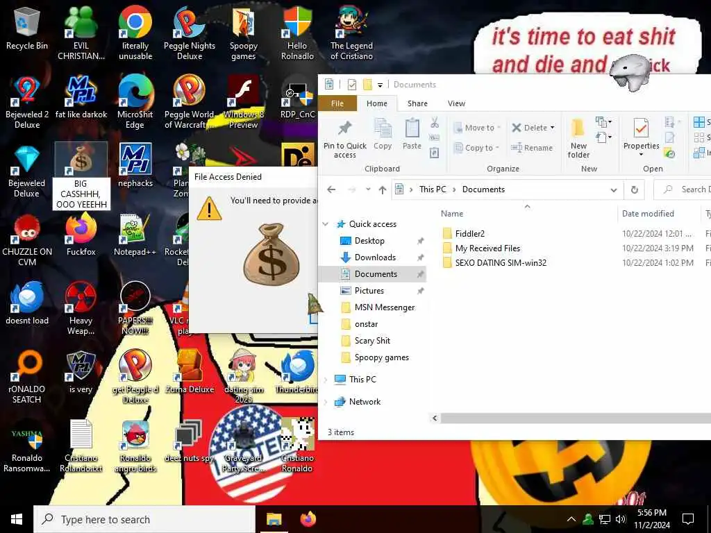Open Downloads in Quick access

[x=375, y=257]
